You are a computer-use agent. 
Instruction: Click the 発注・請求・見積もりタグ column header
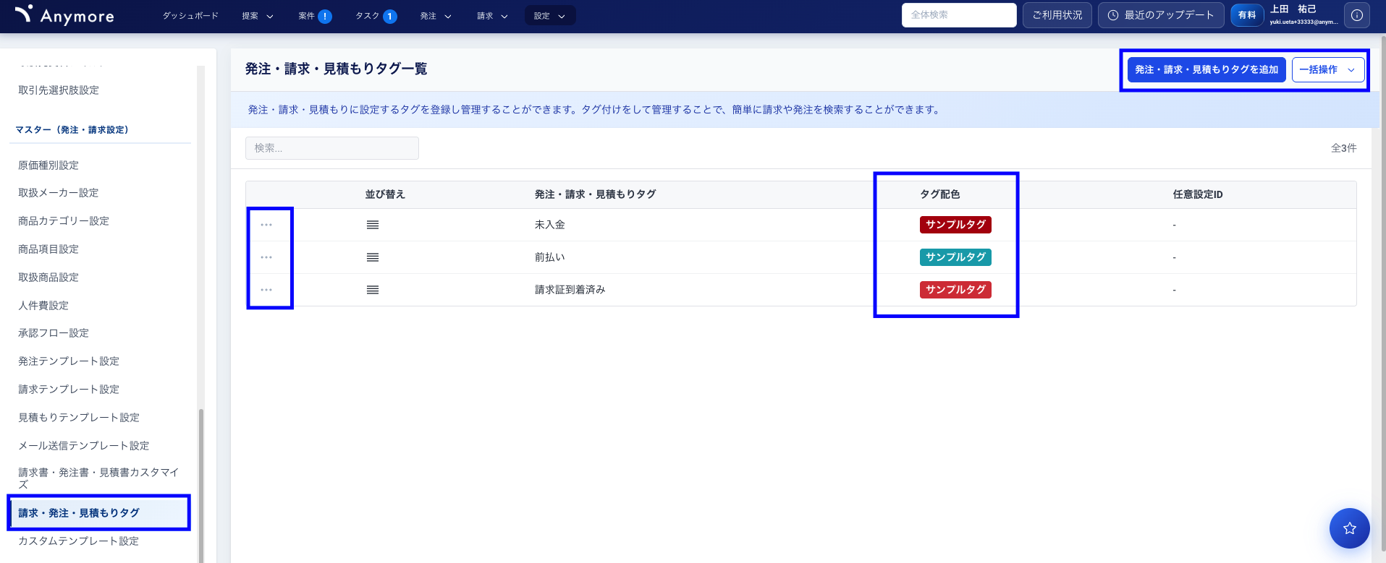click(x=596, y=194)
